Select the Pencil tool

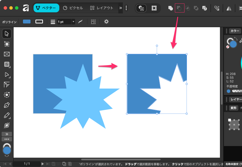(x=7, y=115)
